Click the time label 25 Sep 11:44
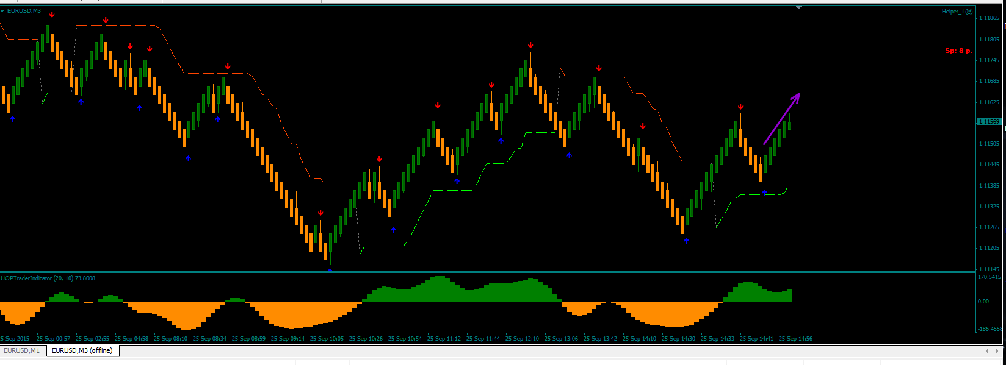Image resolution: width=1006 pixels, height=365 pixels. (483, 339)
